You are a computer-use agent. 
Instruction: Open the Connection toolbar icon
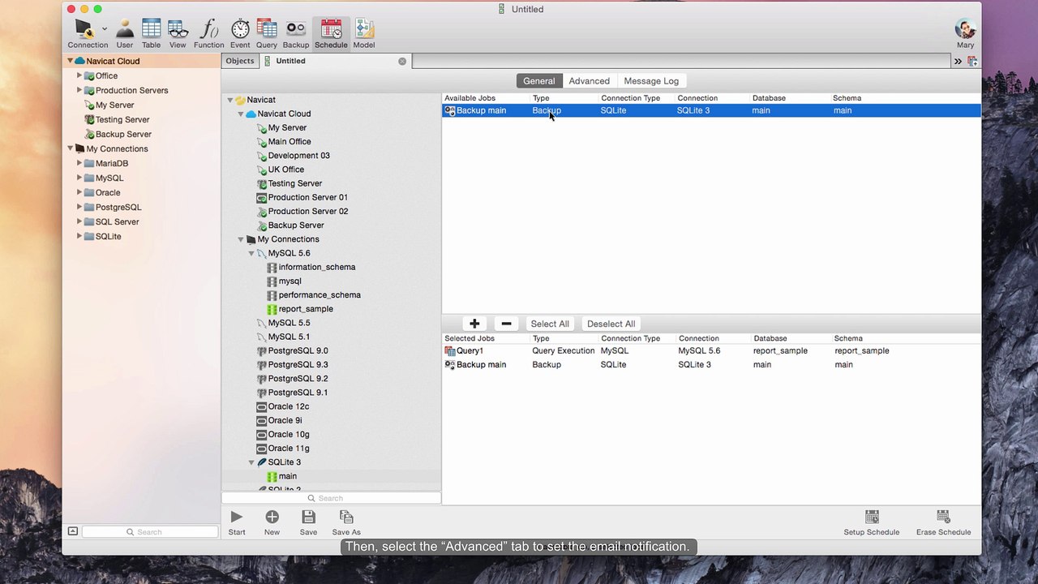point(85,29)
